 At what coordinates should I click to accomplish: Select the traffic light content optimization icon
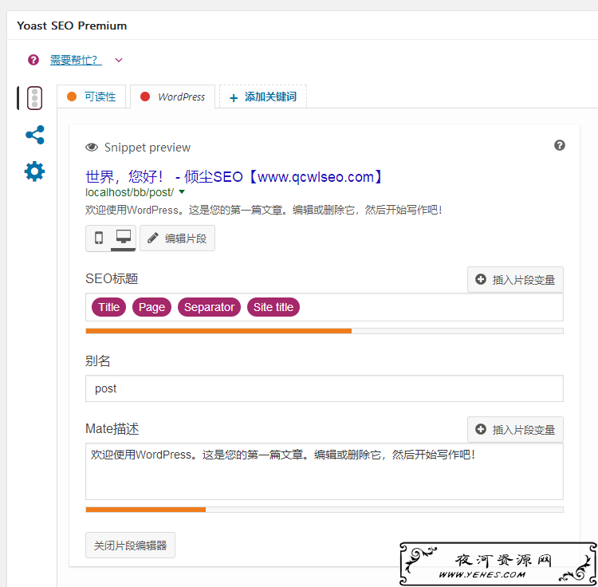click(x=34, y=98)
